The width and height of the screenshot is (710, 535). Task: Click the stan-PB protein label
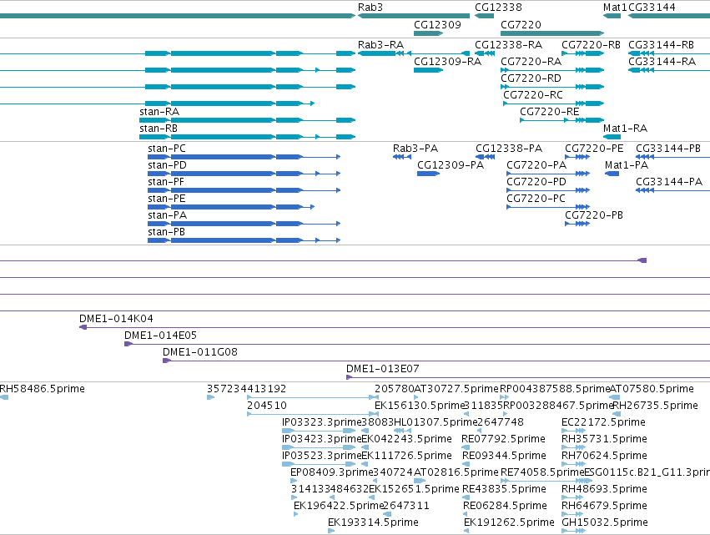tap(166, 232)
